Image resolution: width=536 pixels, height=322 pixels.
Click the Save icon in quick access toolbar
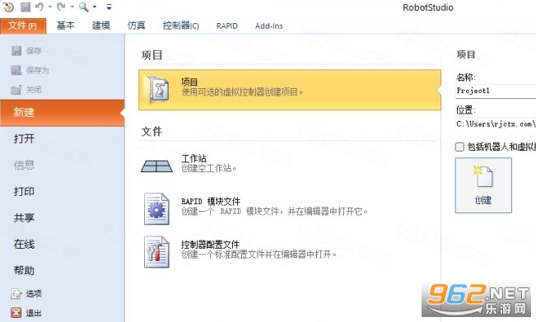(x=26, y=7)
